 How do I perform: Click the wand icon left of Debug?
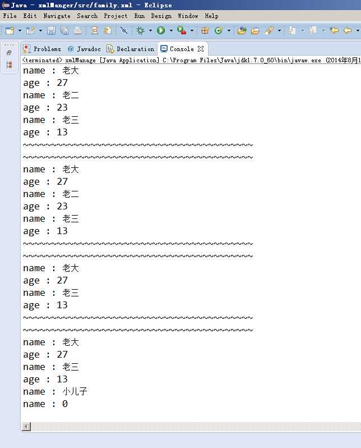coord(124,30)
